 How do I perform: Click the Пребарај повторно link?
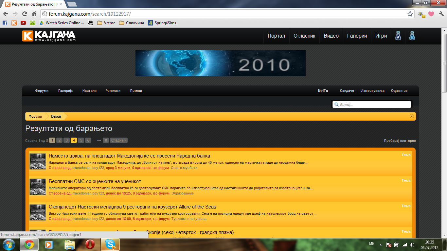[400, 141]
